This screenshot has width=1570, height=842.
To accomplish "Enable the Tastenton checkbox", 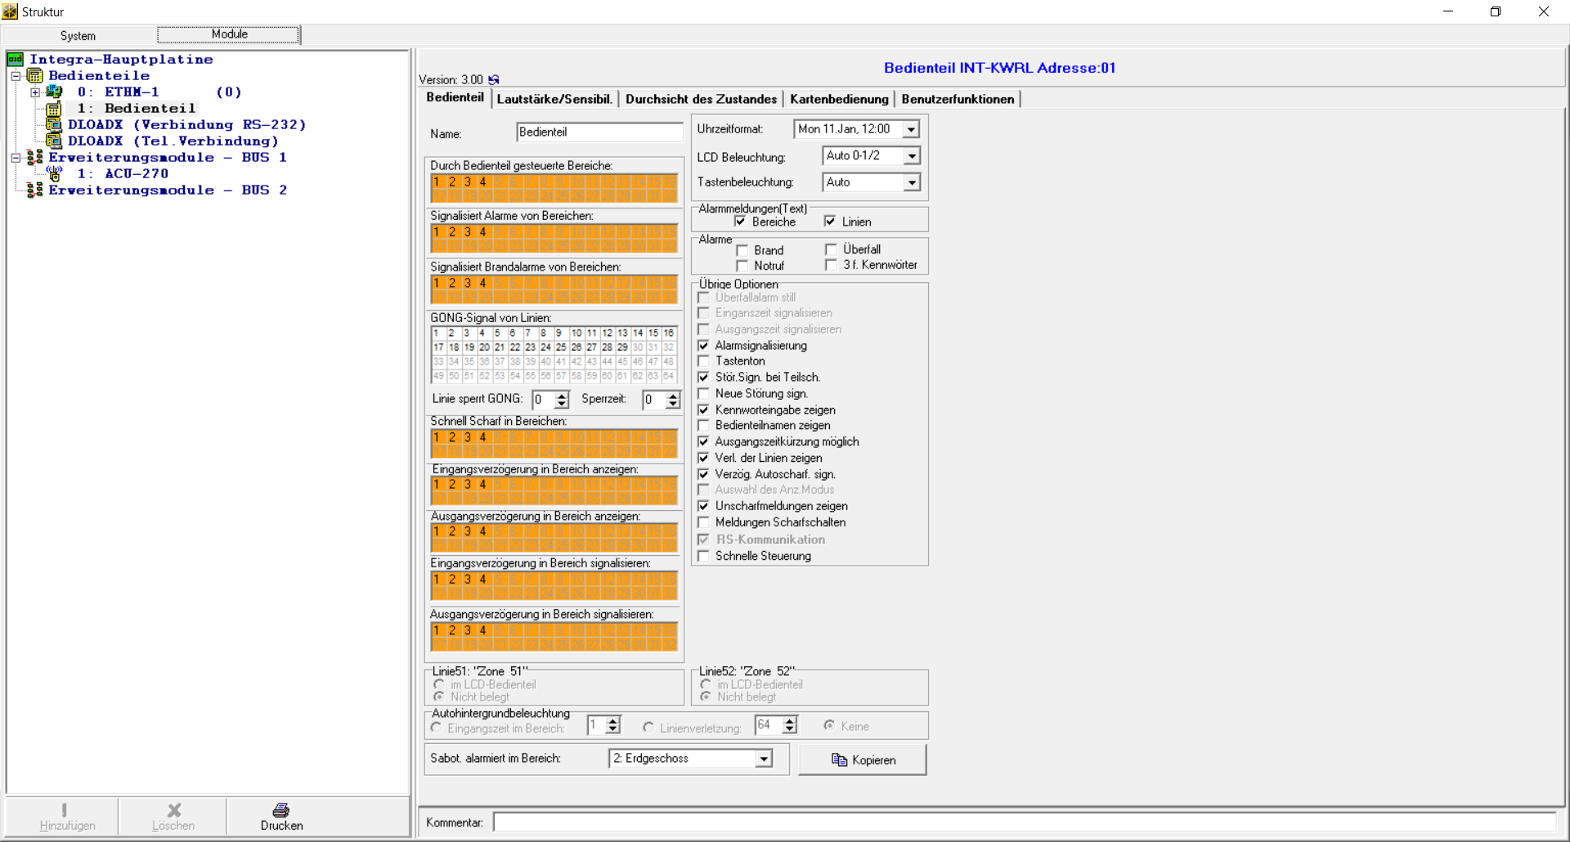I will click(x=703, y=361).
